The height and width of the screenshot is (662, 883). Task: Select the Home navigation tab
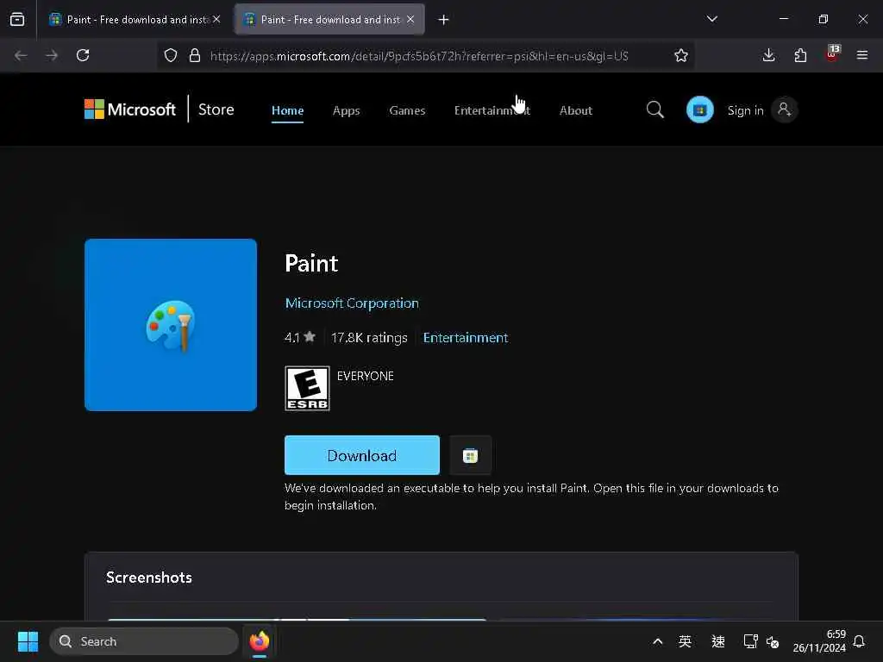point(287,110)
